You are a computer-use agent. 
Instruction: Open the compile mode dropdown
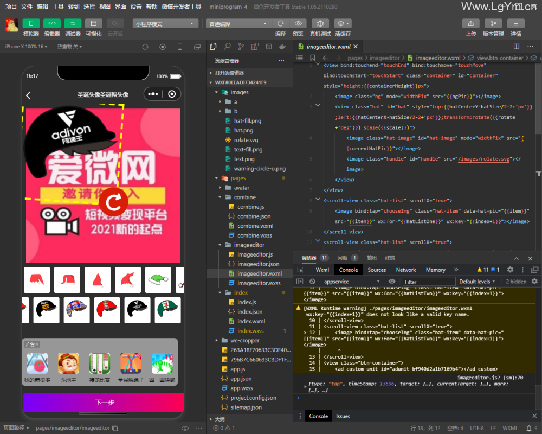coord(238,23)
